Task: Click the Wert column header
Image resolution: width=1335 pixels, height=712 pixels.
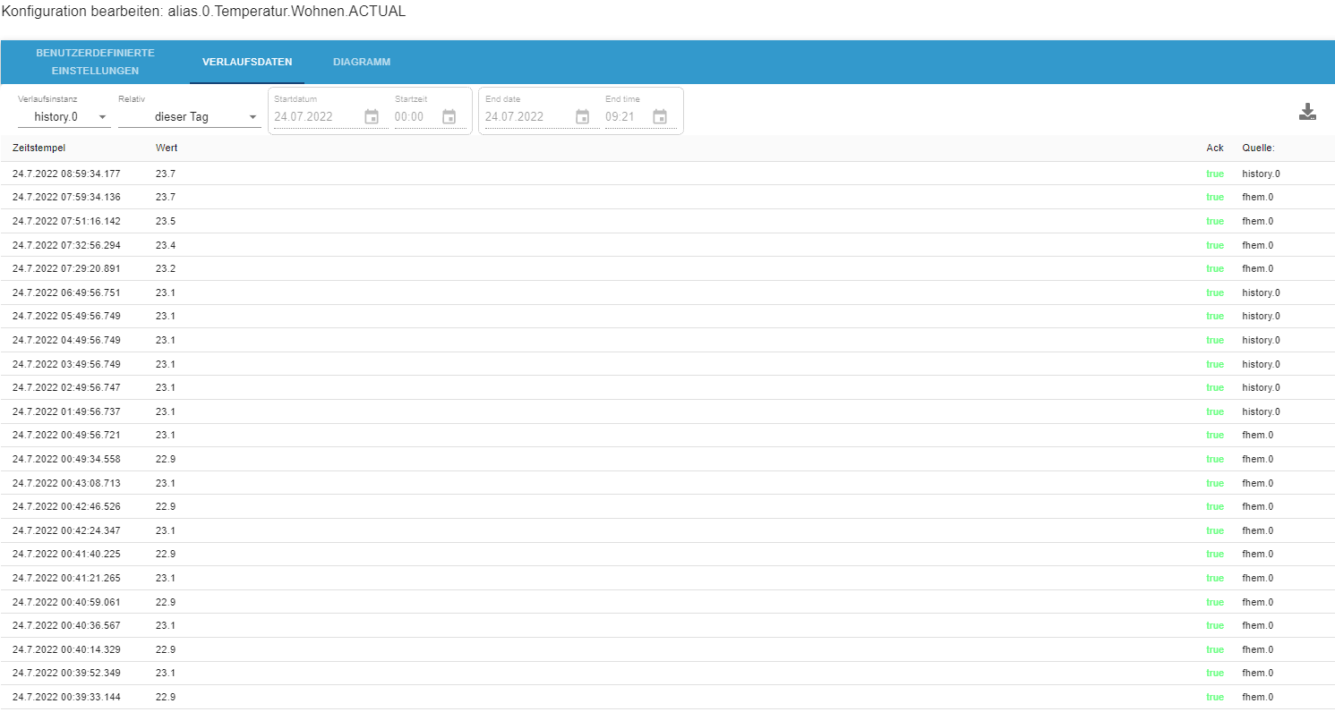Action: tap(166, 148)
